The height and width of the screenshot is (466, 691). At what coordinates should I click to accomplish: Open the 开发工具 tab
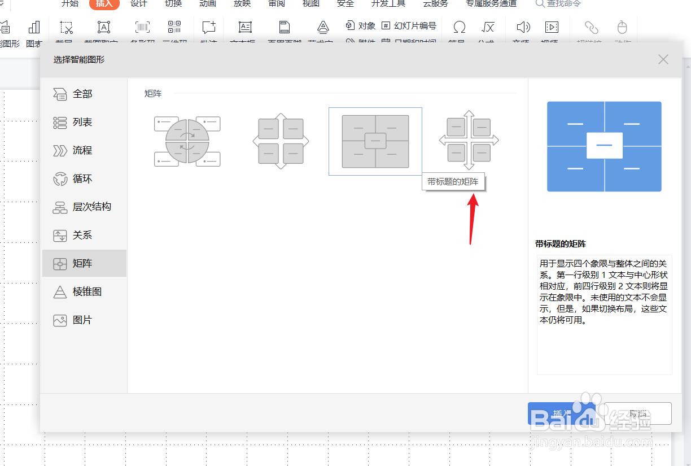pos(388,3)
